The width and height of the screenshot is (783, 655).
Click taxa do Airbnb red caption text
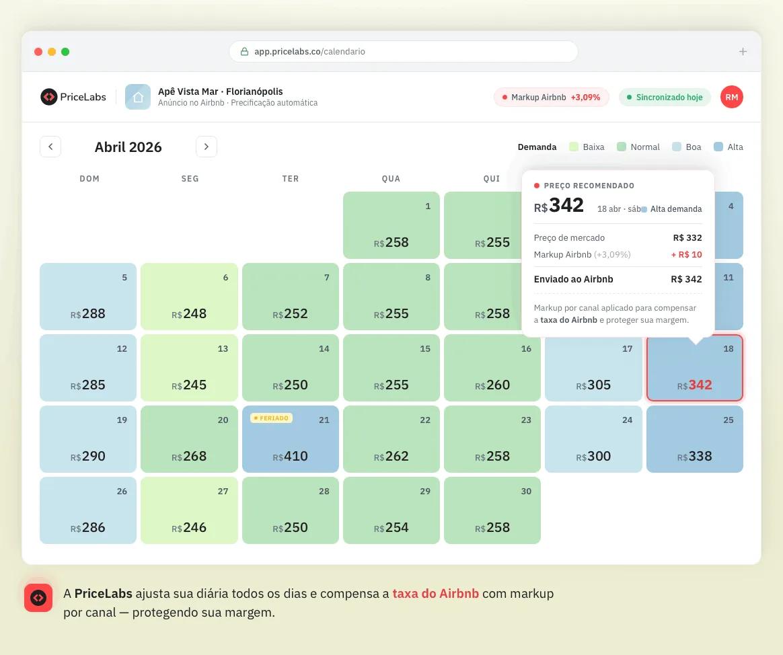[435, 594]
